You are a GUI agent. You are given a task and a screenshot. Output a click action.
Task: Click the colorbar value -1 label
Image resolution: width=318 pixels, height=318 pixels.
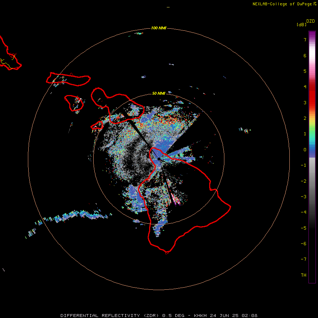click(304, 165)
